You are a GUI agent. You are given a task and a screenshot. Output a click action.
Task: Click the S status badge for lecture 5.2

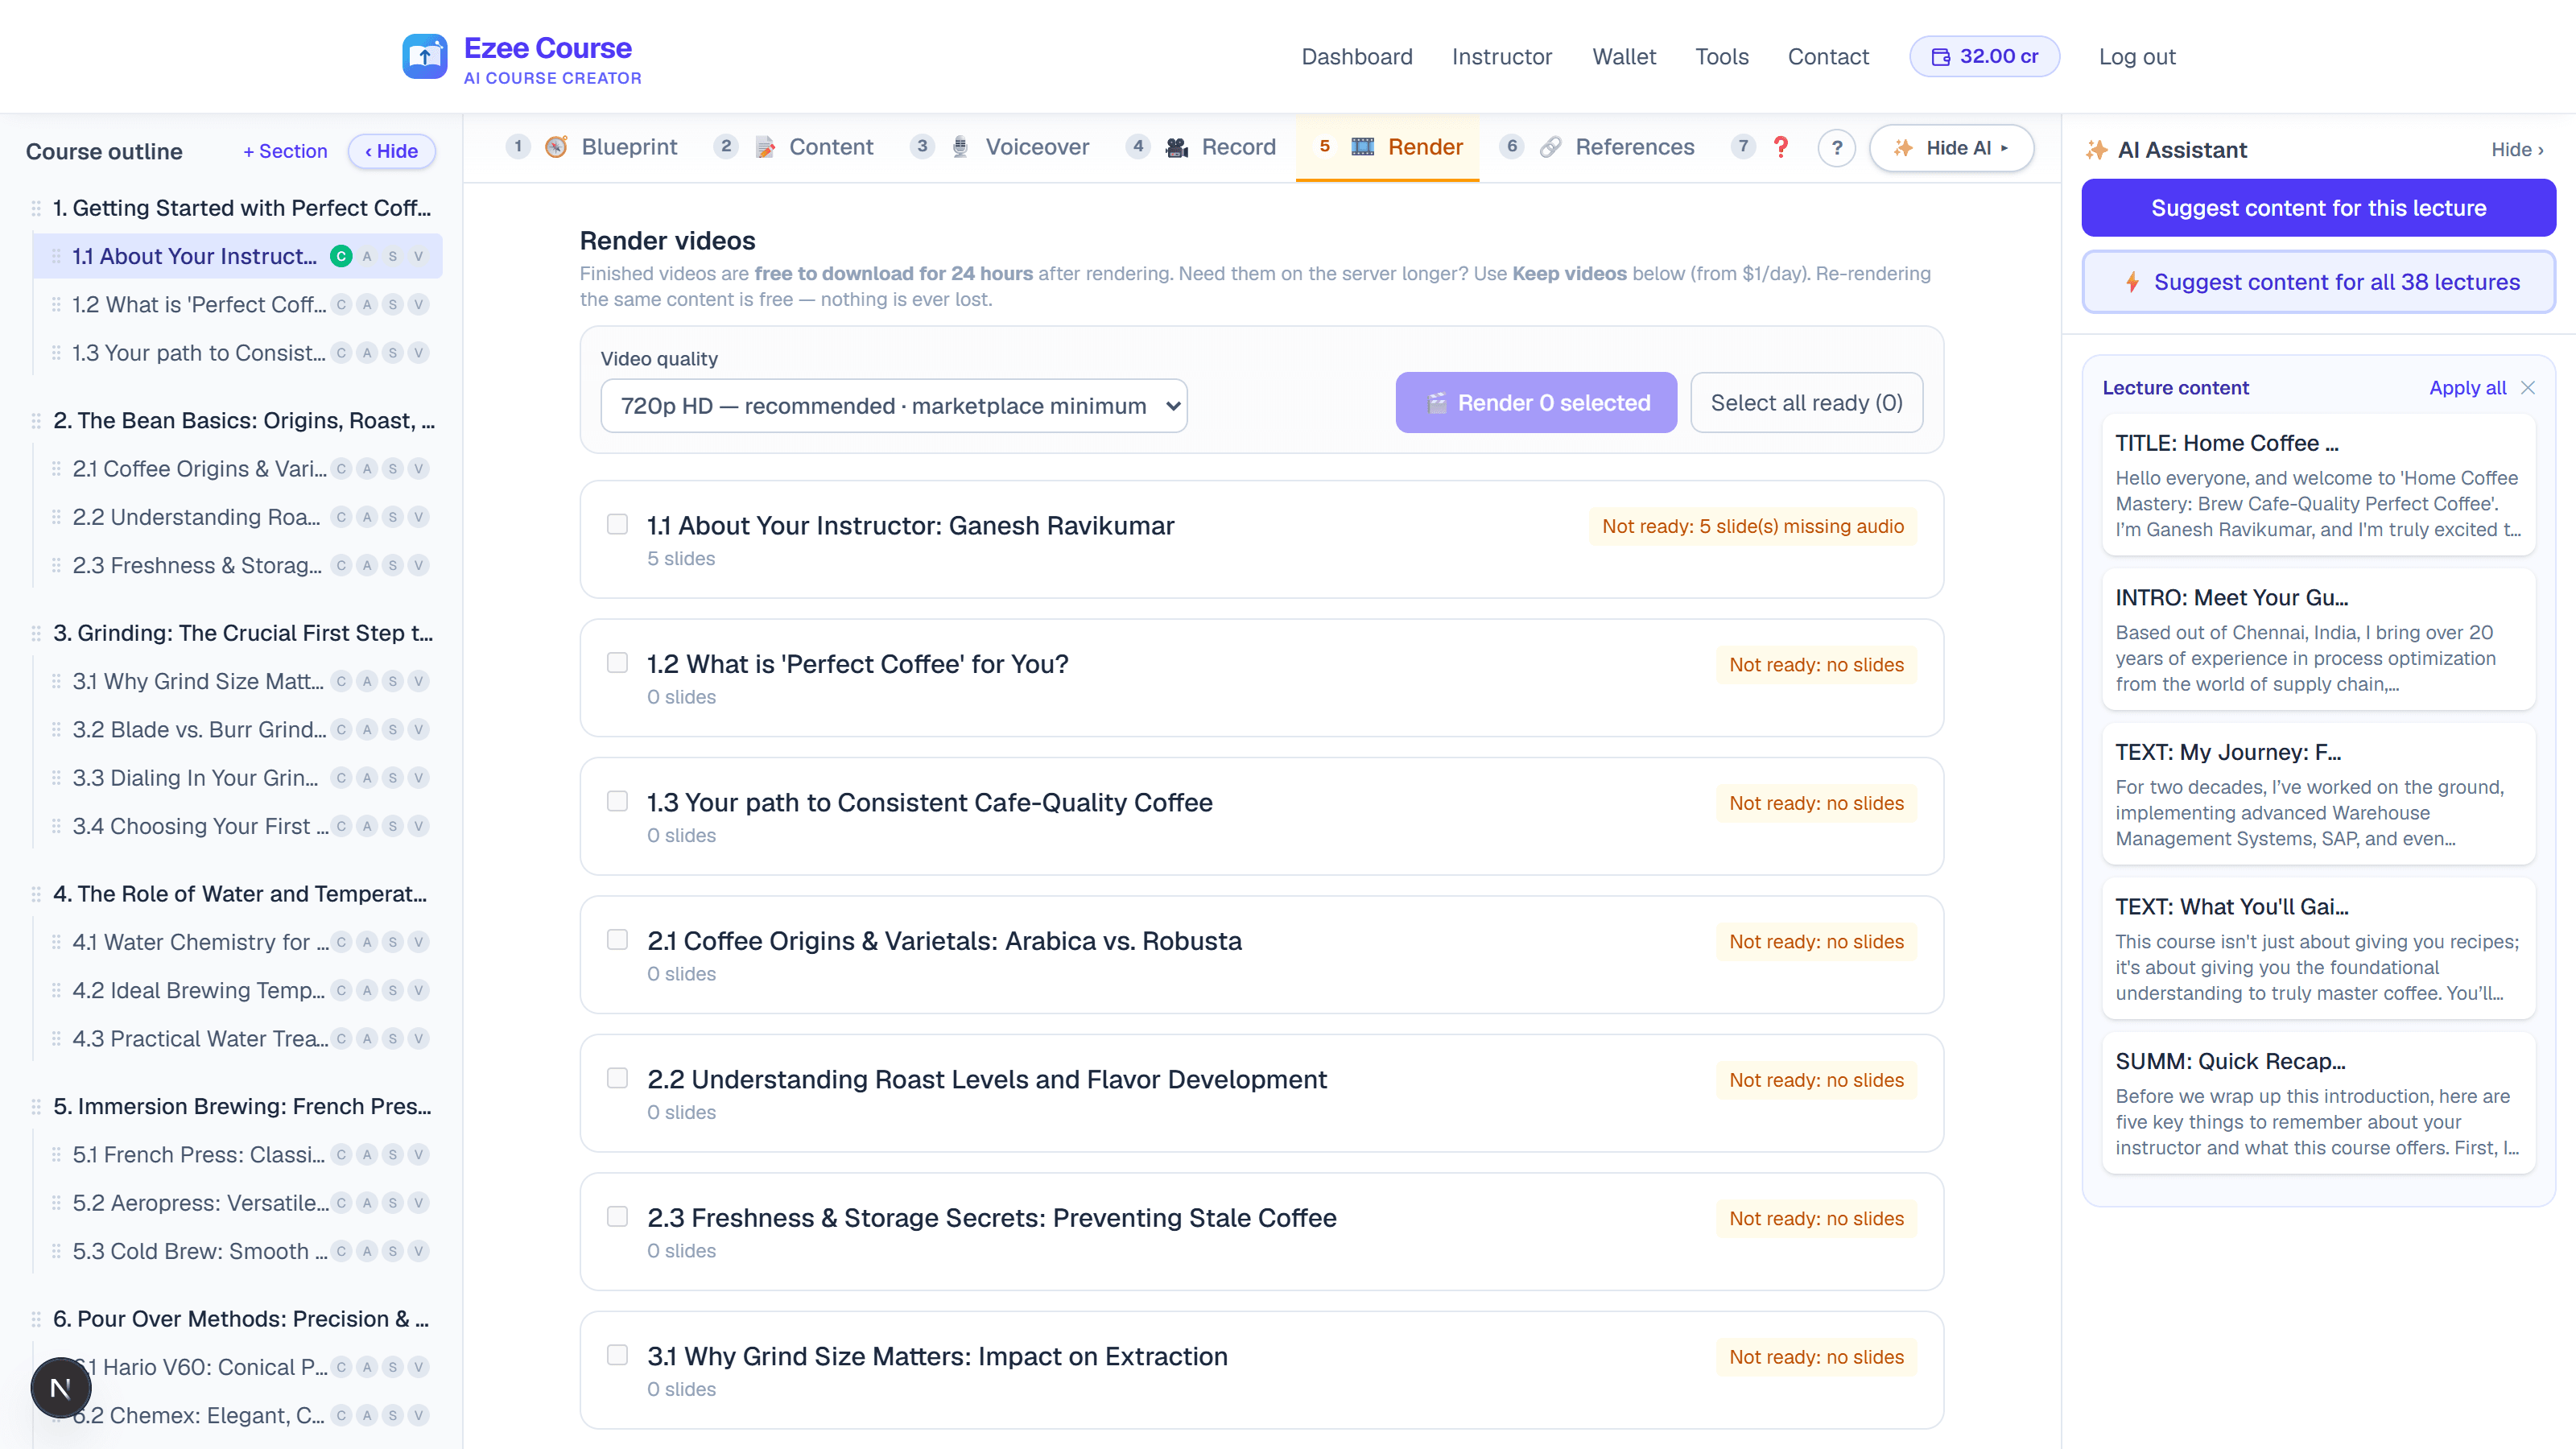(x=393, y=1203)
